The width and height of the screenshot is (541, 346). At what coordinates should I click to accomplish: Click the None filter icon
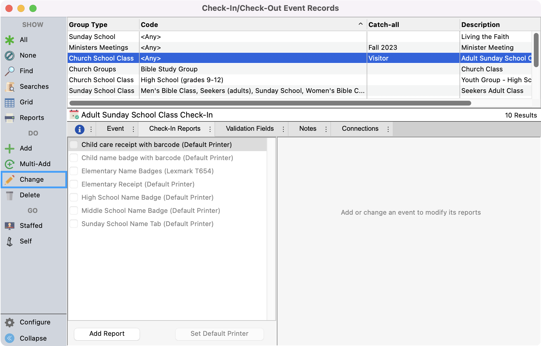click(9, 55)
